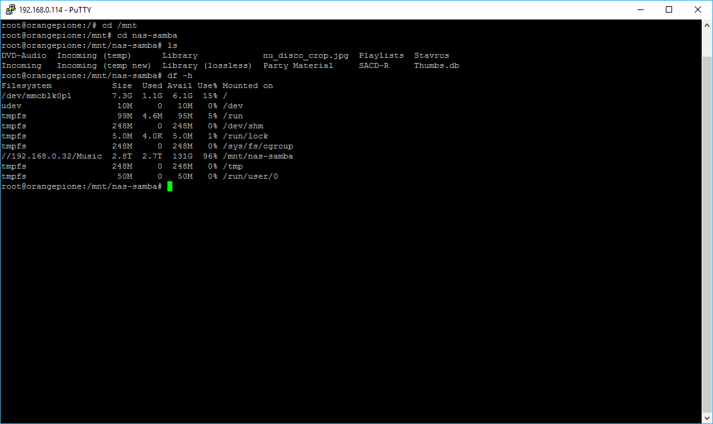Click the nu_disco_crop.jpg filename
The width and height of the screenshot is (713, 424).
(x=305, y=55)
